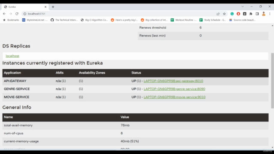Click the localhost DS replica link

[12, 56]
